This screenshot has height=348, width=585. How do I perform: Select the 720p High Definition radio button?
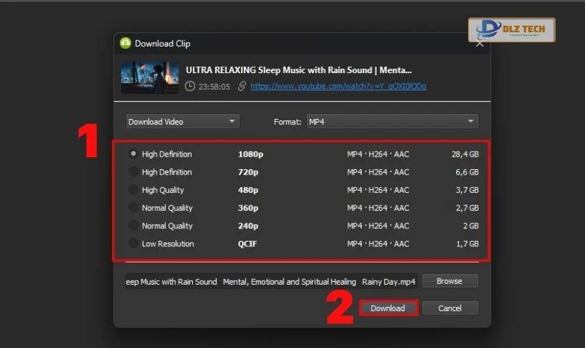click(133, 172)
